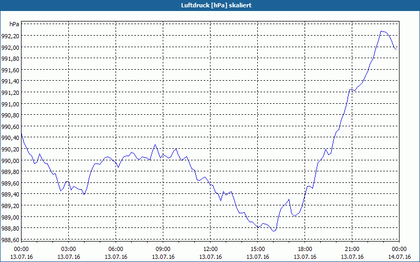Select the 989,40 axis value

tap(10, 194)
